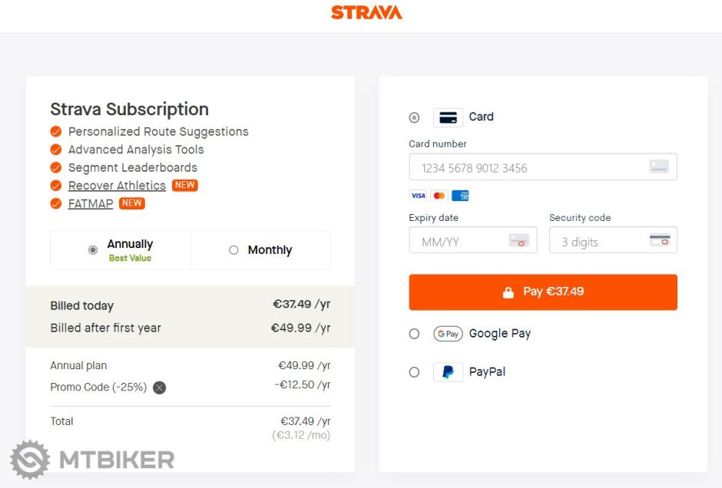Open the Recover Athletics link

click(x=117, y=185)
